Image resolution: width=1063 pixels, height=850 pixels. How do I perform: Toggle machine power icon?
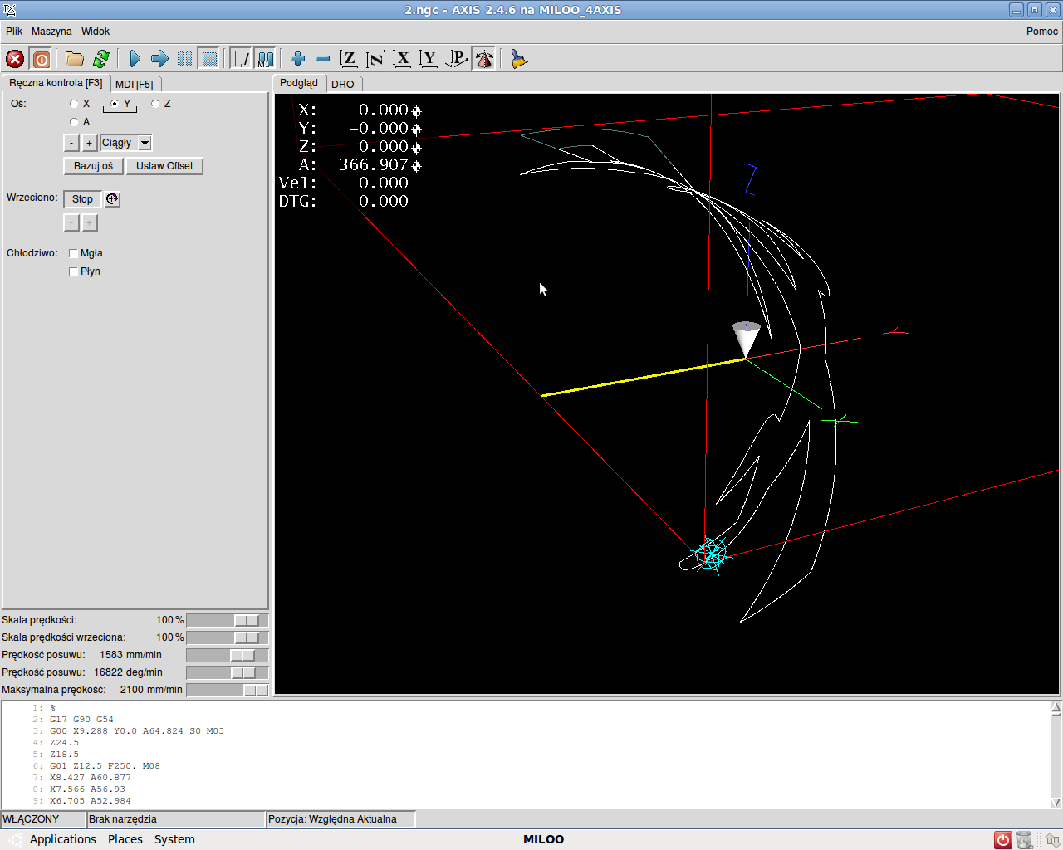pyautogui.click(x=41, y=59)
